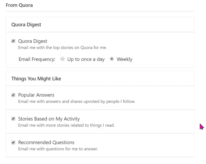Click the "Things You Might Like" section header
The height and width of the screenshot is (164, 206).
36,79
